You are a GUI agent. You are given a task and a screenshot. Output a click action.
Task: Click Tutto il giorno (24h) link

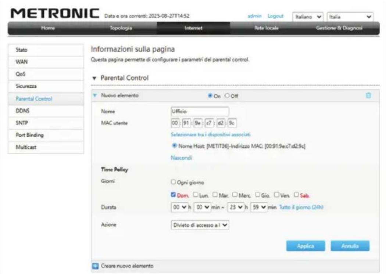pos(301,207)
